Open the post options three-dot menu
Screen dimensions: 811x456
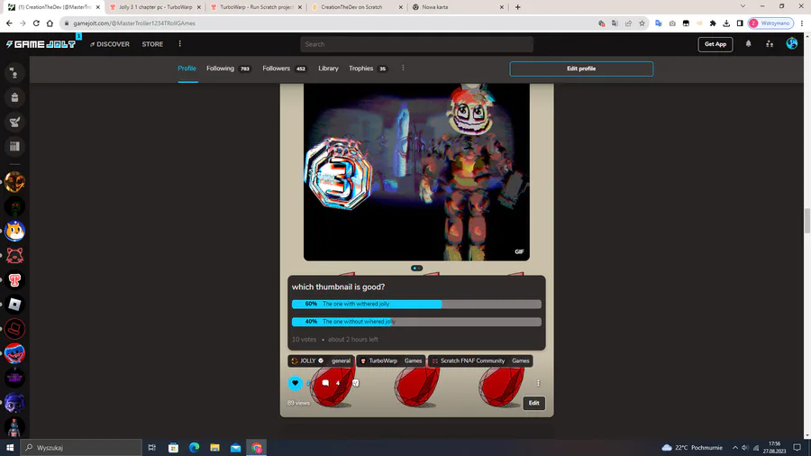coord(538,383)
